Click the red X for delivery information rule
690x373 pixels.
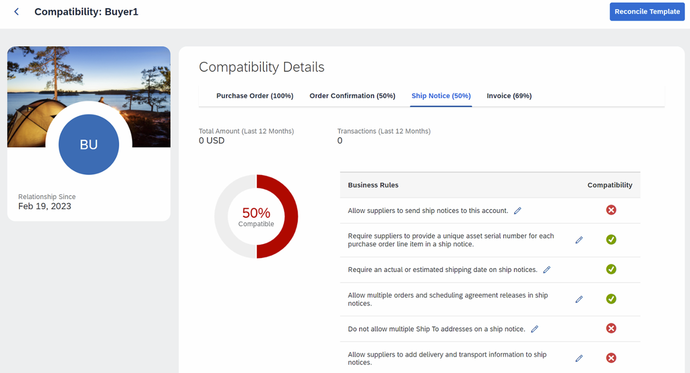611,358
